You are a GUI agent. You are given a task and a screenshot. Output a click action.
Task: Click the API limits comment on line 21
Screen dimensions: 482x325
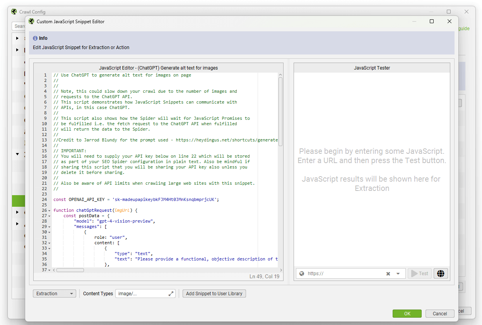click(x=154, y=184)
